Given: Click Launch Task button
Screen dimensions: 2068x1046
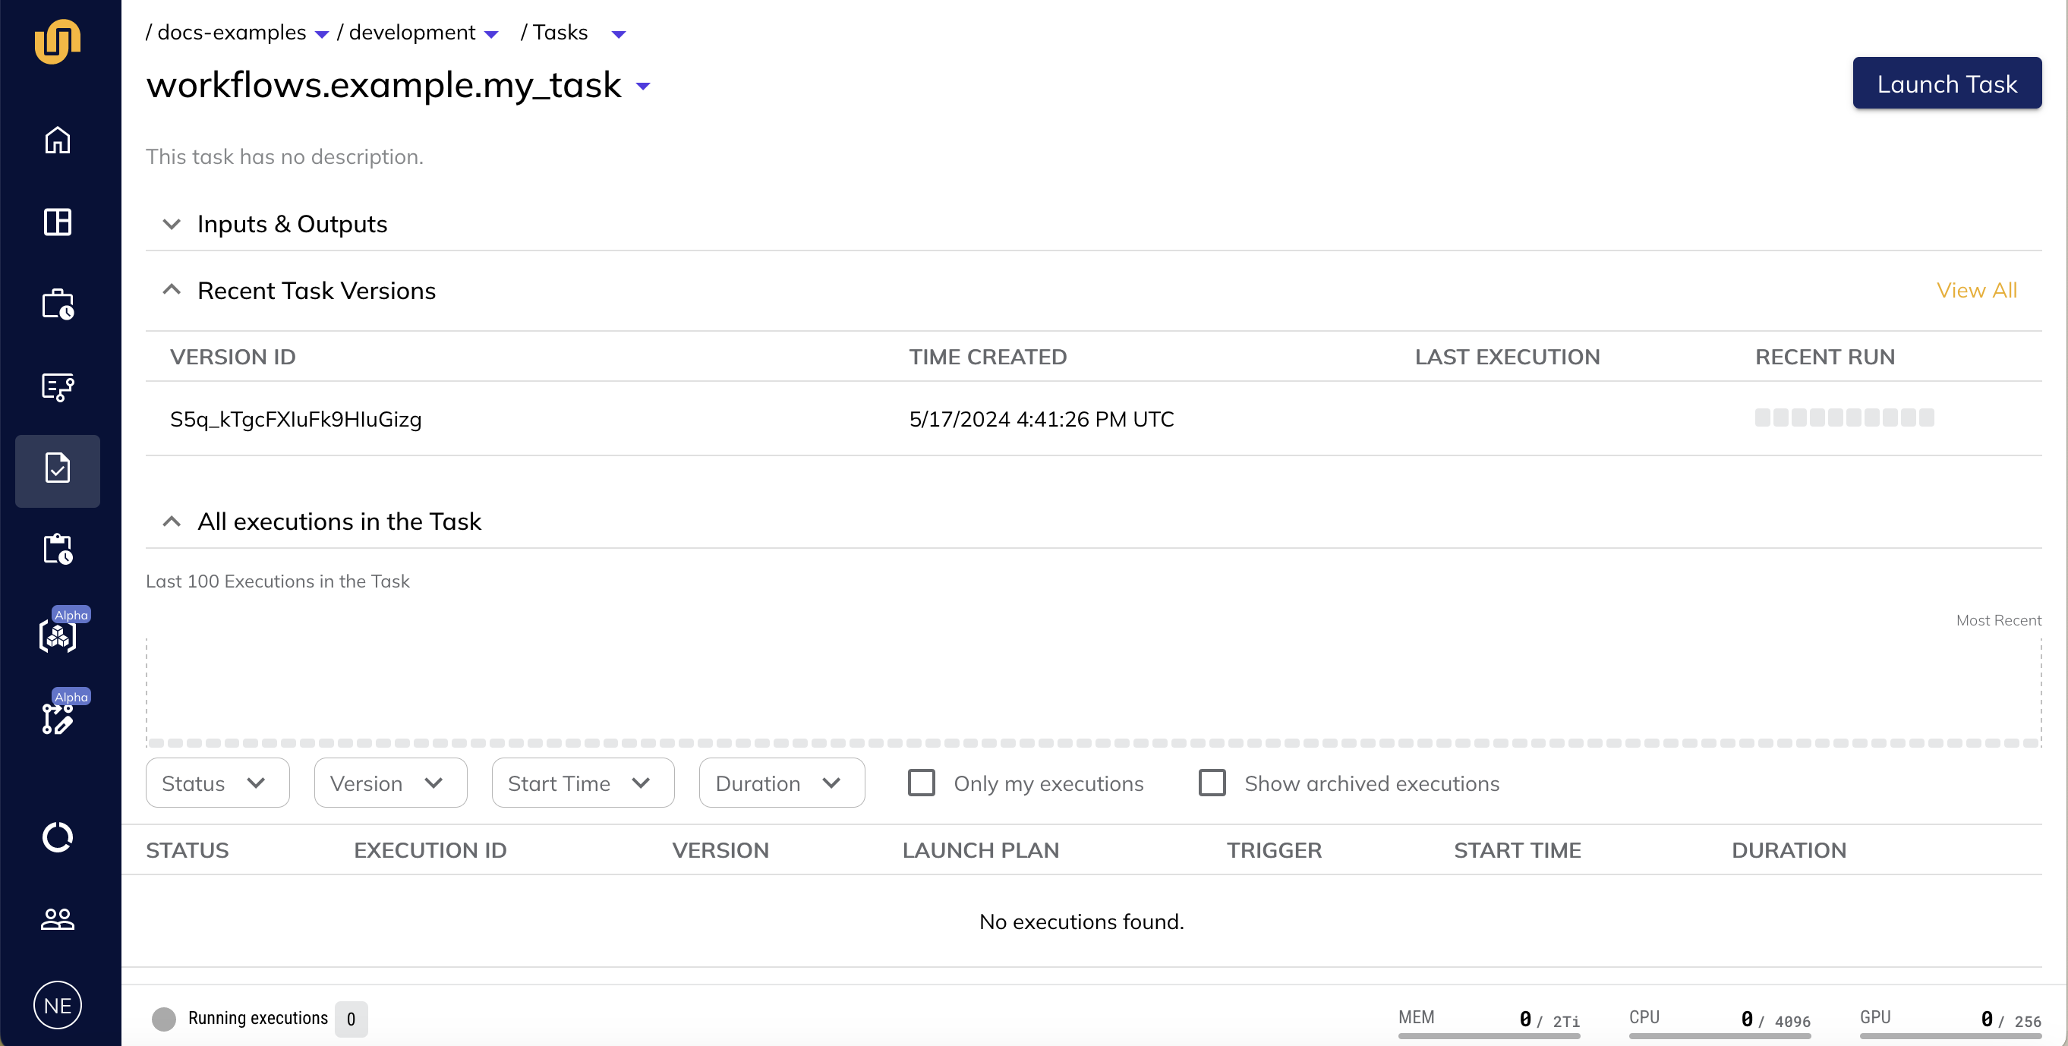Looking at the screenshot, I should (1947, 83).
